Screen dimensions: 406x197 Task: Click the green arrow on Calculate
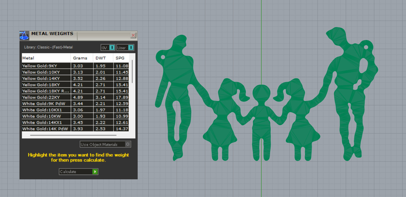(95, 171)
